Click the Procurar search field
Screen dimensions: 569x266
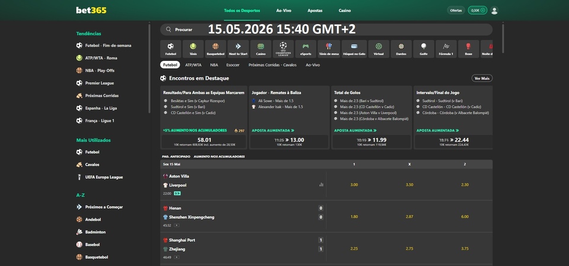[x=326, y=30]
